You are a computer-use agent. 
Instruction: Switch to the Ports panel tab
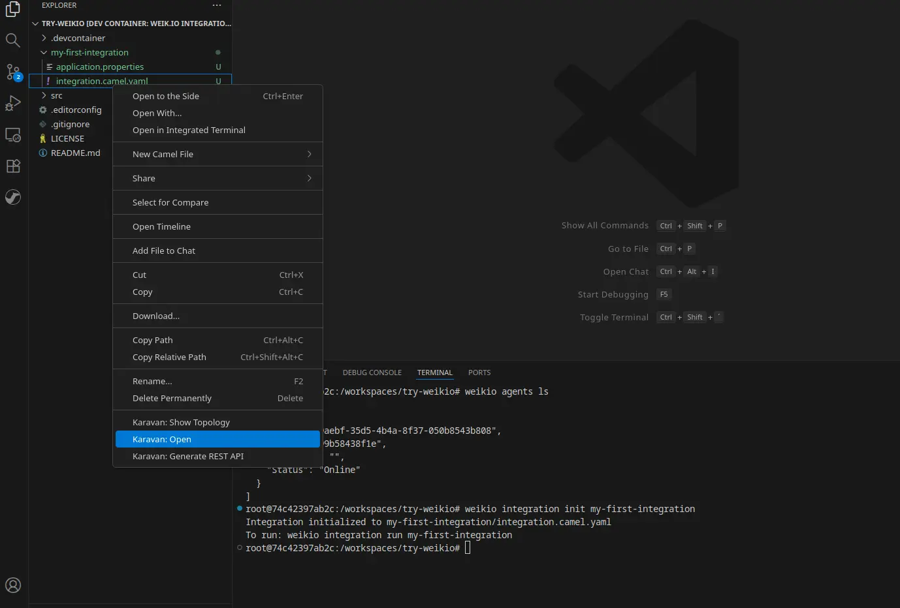(479, 372)
